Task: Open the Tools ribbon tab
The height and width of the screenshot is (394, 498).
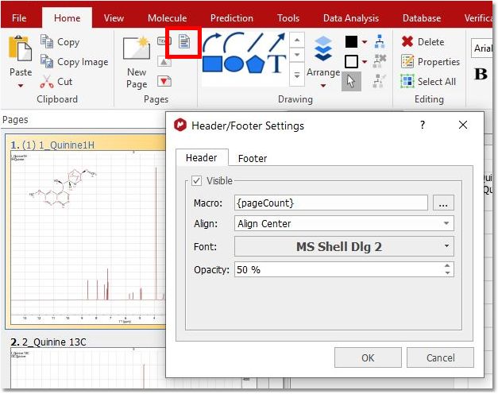Action: click(288, 18)
